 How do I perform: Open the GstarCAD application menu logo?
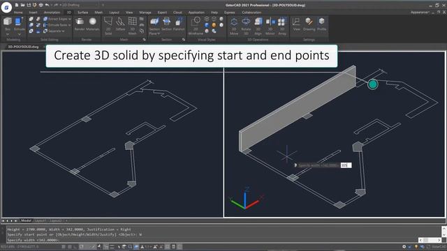coord(6,7)
